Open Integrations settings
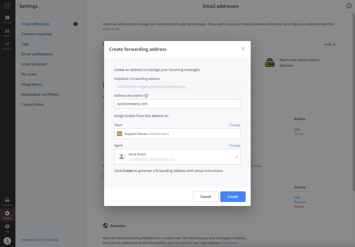355x247 pixels. [32, 84]
